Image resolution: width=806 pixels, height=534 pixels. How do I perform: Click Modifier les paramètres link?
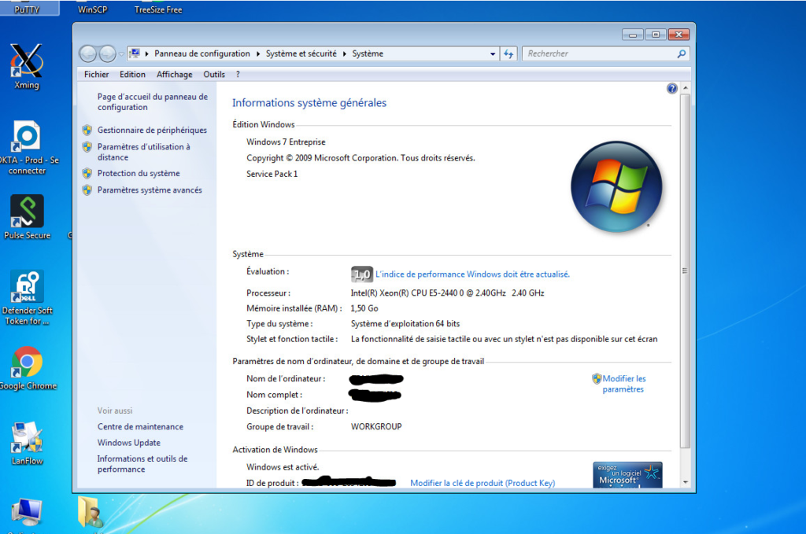(623, 384)
